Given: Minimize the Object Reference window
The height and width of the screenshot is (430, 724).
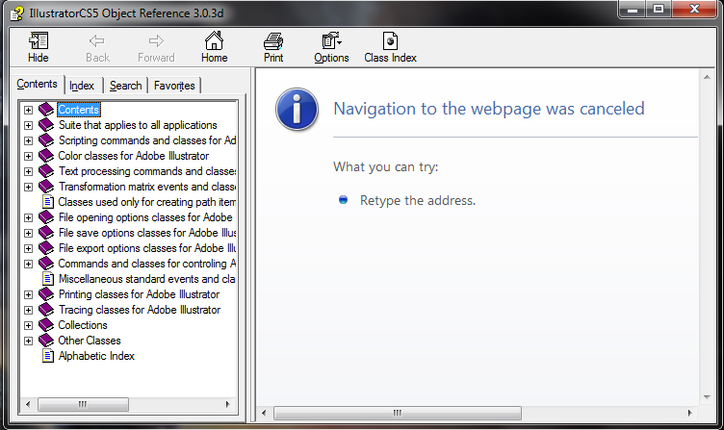Looking at the screenshot, I should [x=633, y=10].
